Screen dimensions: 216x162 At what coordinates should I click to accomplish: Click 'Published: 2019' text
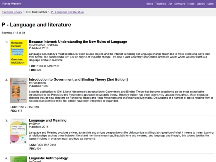point(38,48)
